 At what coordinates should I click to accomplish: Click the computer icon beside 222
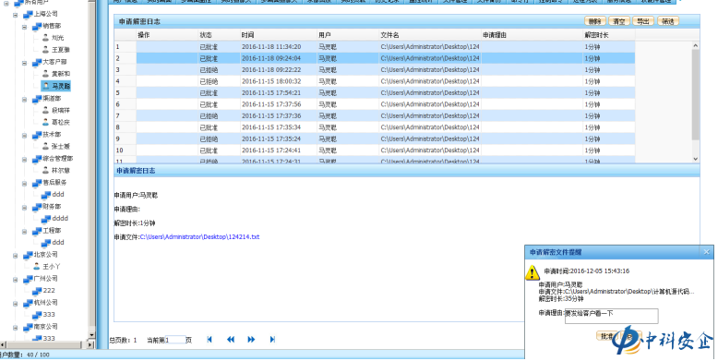click(x=37, y=291)
